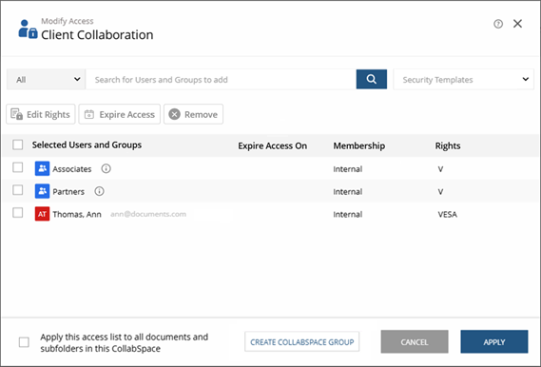Screen dimensions: 541x367
Task: Toggle the select-all header checkbox
Action: point(18,145)
